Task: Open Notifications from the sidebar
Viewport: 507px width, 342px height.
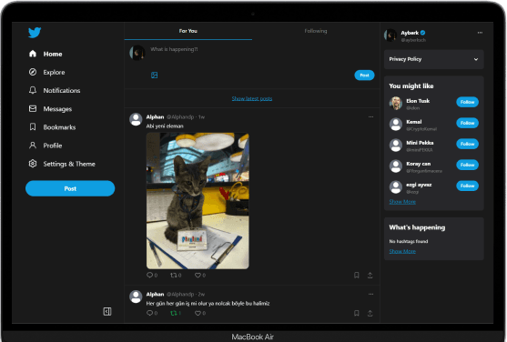Action: pyautogui.click(x=55, y=91)
